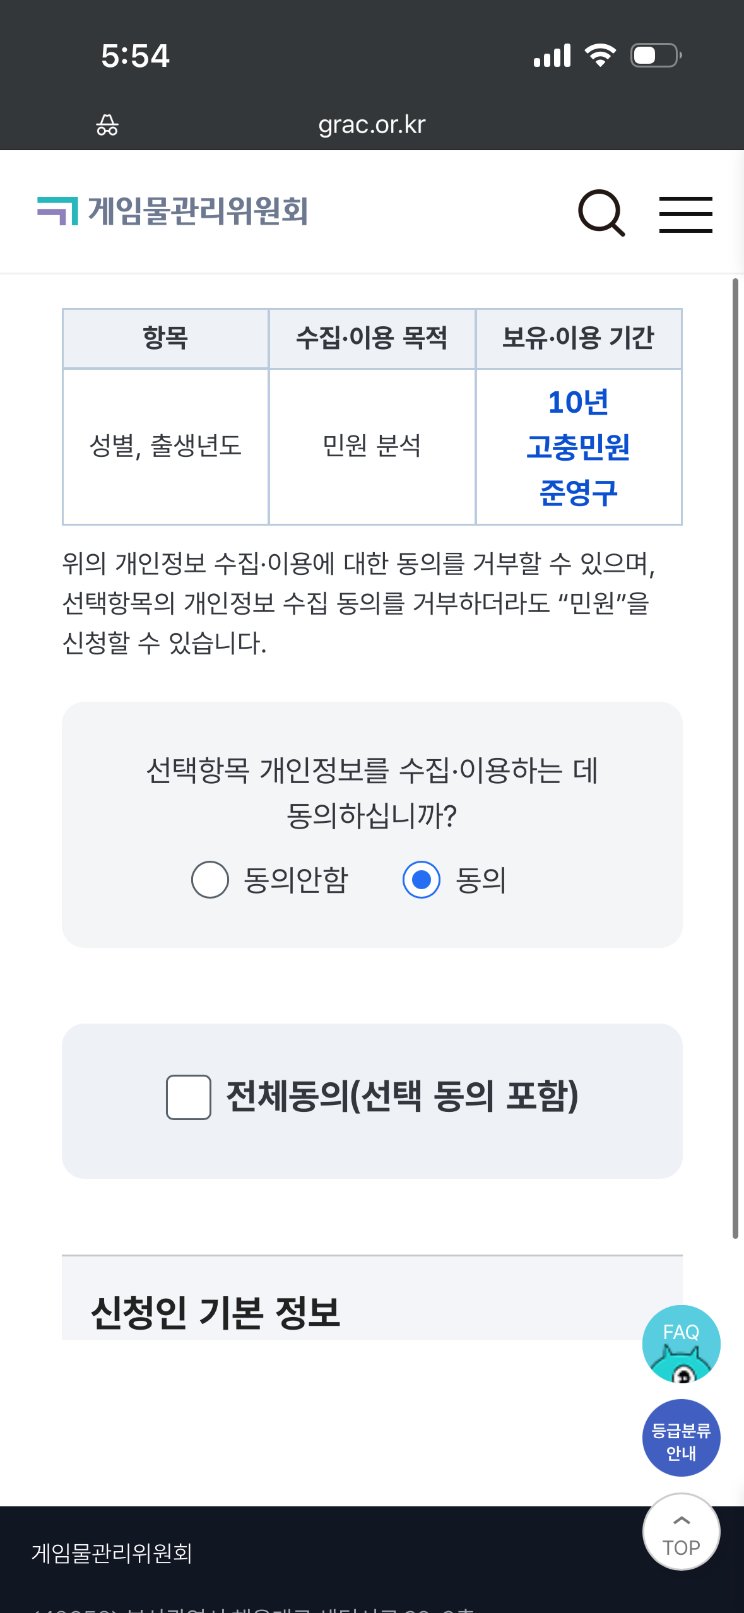Tap the 게임물관리위원회 footer text
The height and width of the screenshot is (1613, 744).
[112, 1553]
